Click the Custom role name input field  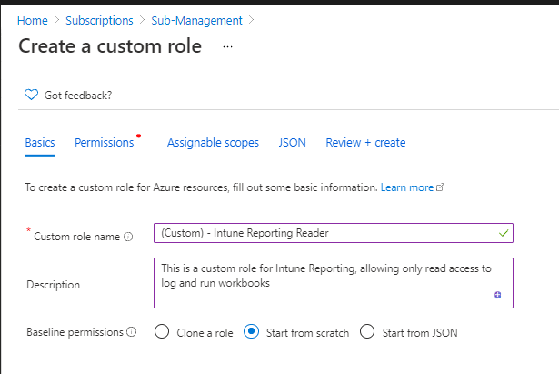pyautogui.click(x=334, y=233)
